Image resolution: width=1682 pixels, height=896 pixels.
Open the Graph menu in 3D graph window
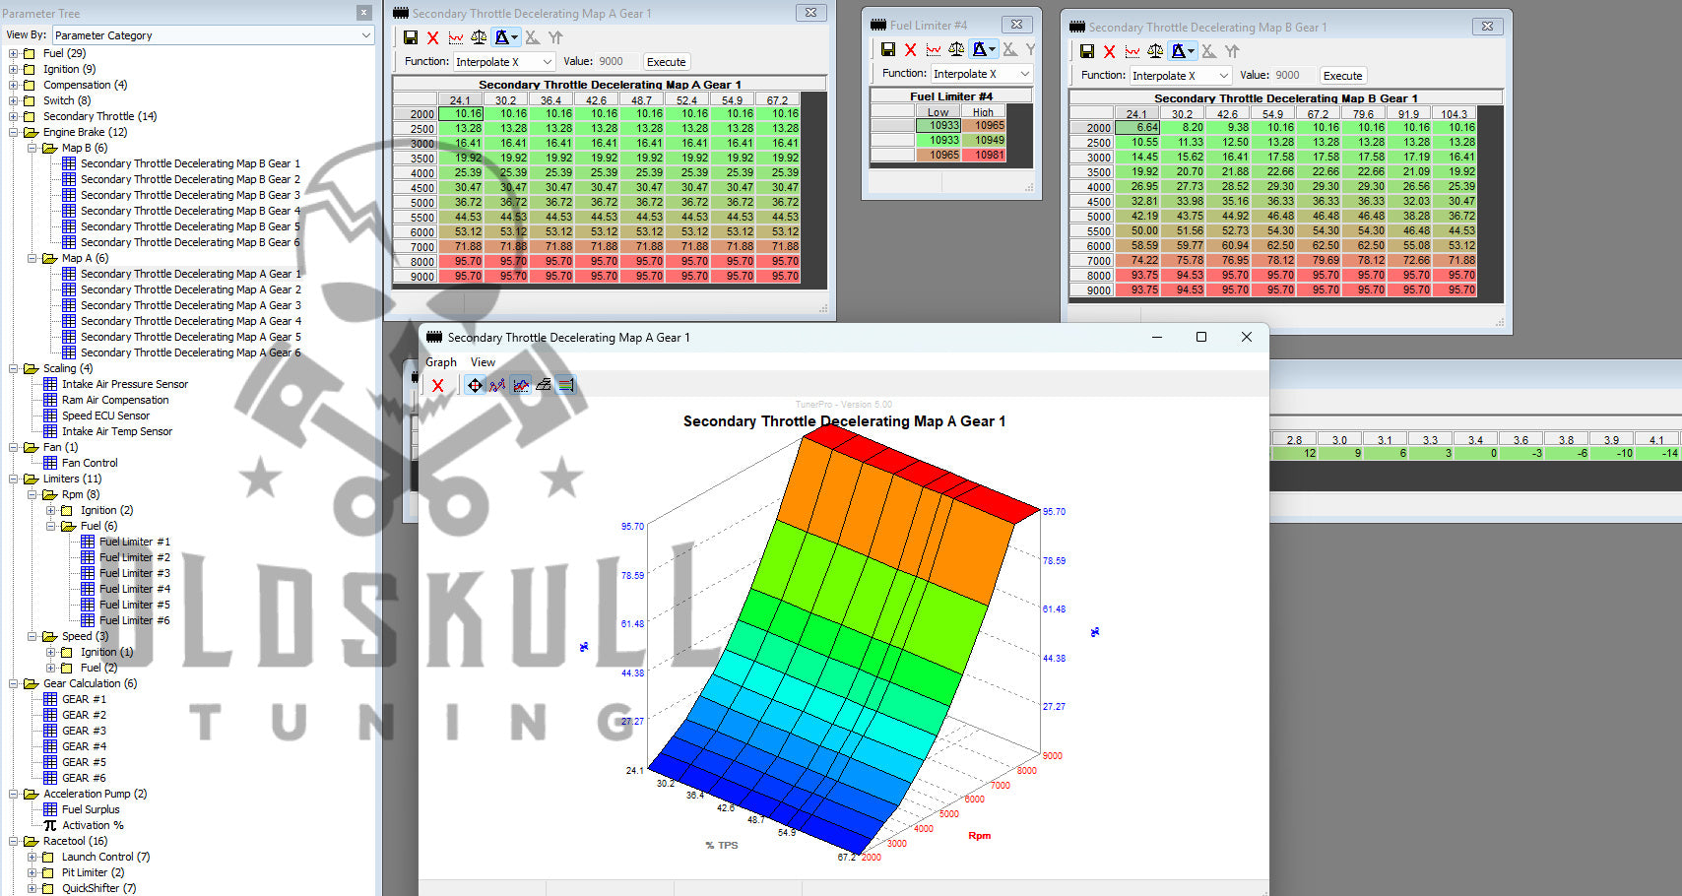tap(441, 362)
